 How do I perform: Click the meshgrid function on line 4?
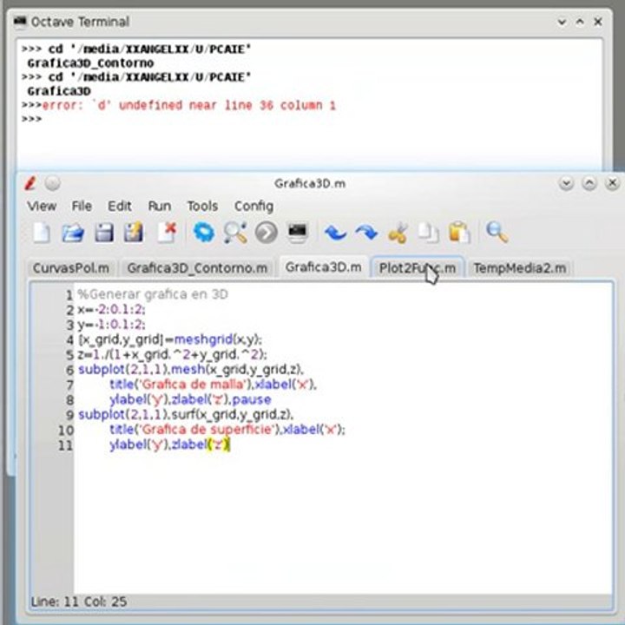pyautogui.click(x=204, y=339)
